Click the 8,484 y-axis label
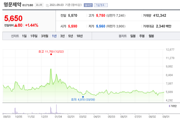180x123 pixels. click(x=169, y=75)
